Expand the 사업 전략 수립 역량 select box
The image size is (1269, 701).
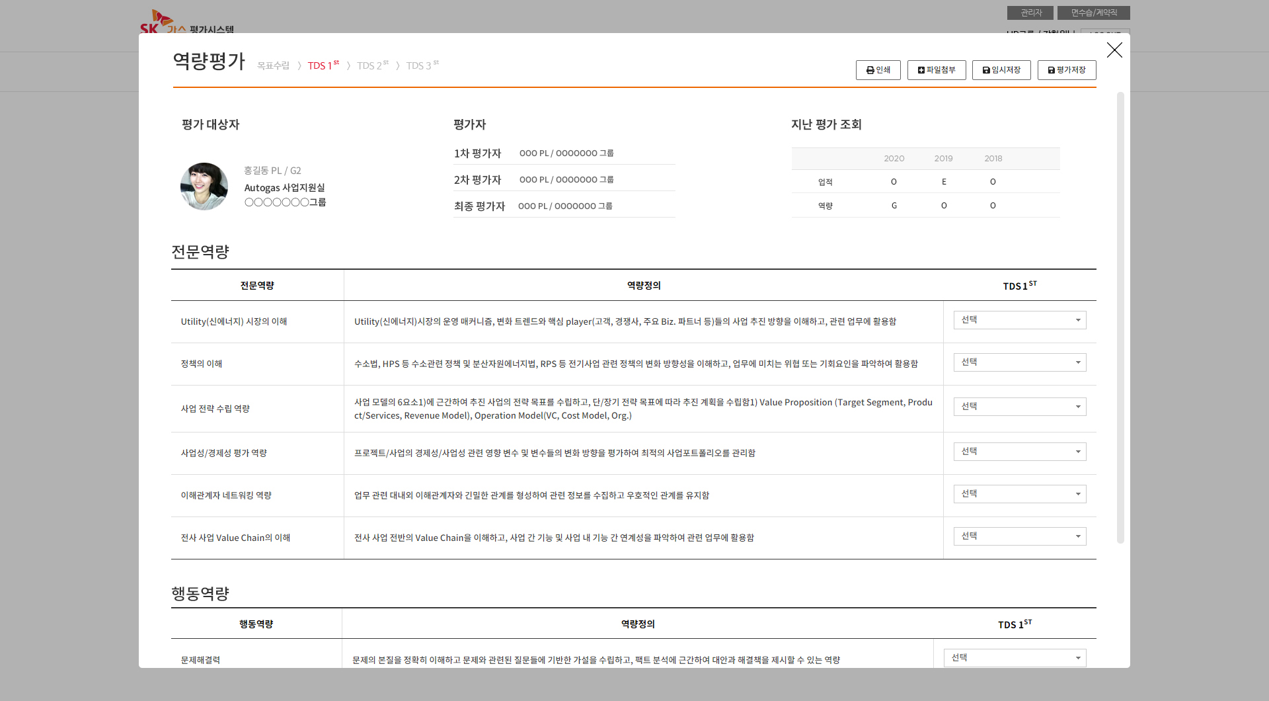1019,407
